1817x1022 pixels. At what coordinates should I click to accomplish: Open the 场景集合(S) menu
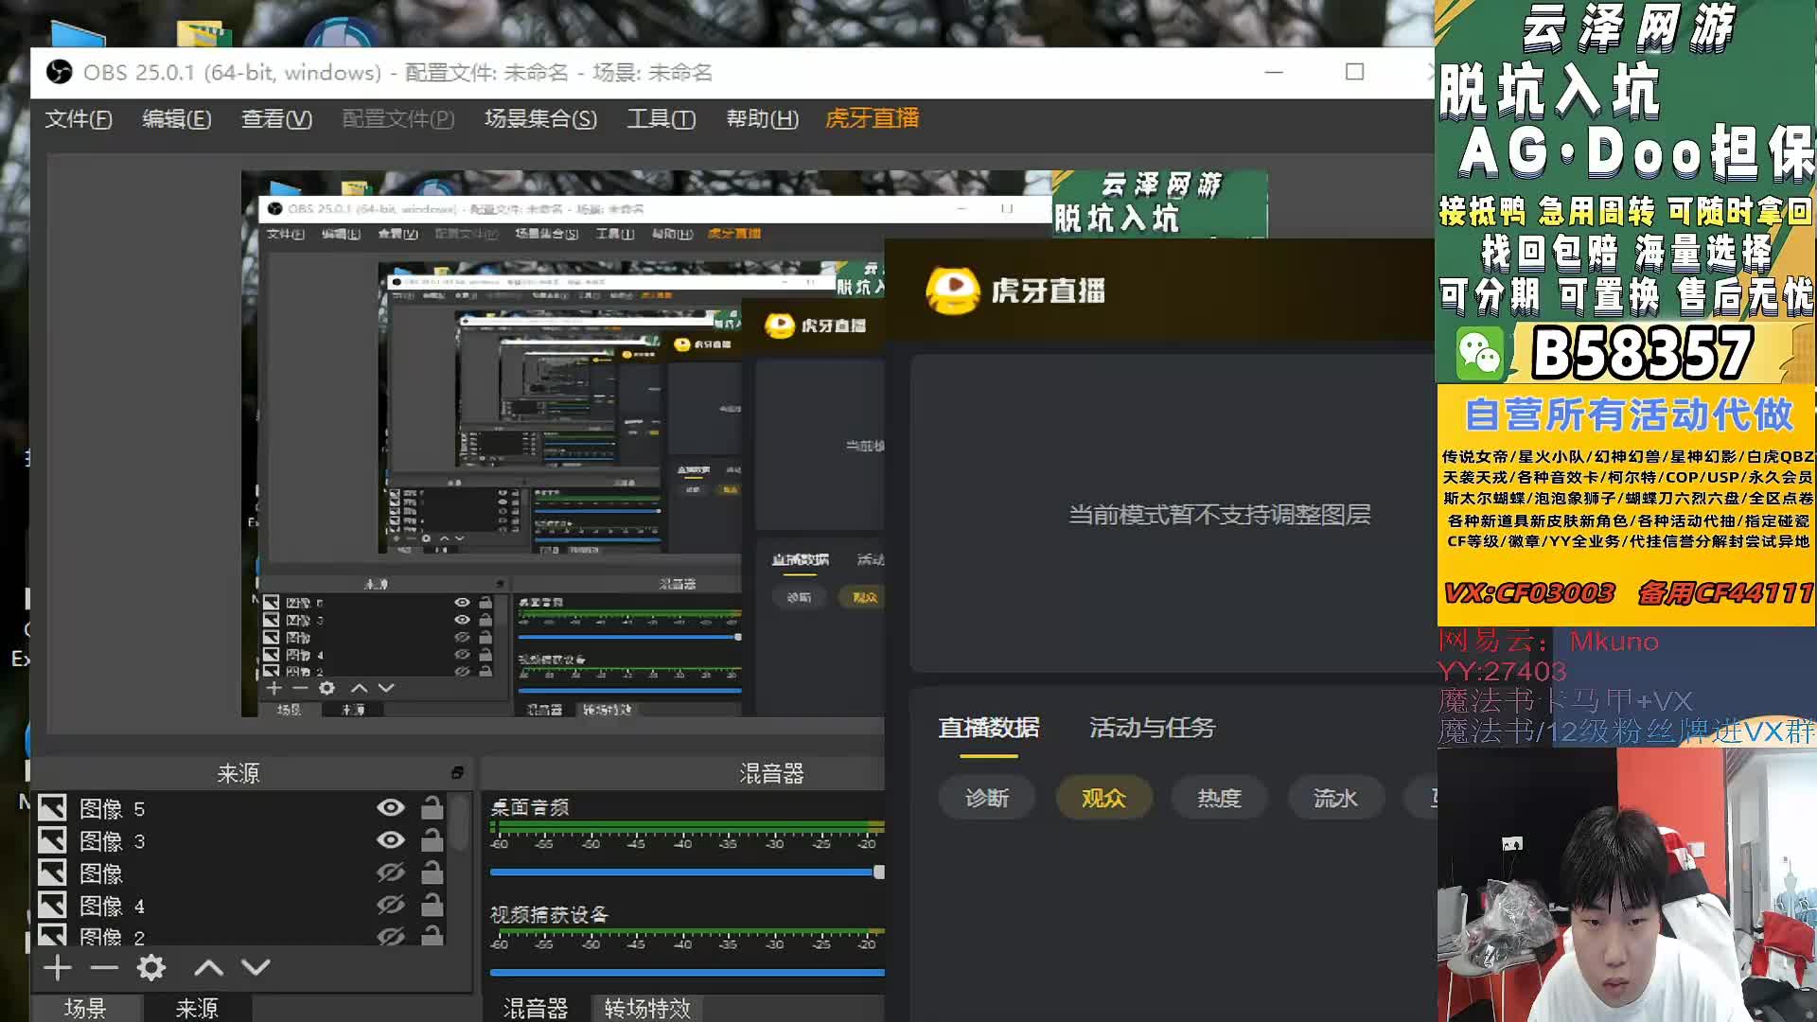point(540,119)
